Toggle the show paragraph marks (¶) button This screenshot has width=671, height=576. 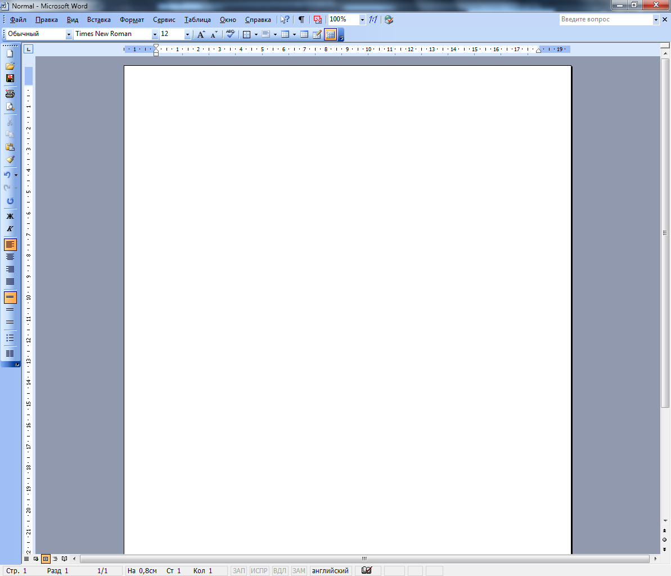coord(301,20)
